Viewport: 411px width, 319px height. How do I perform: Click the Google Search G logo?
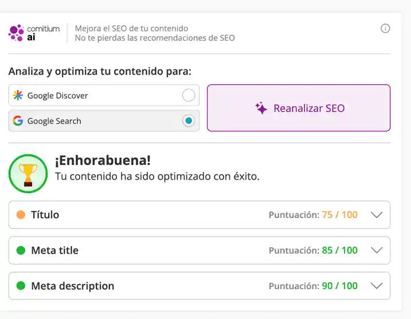click(18, 121)
